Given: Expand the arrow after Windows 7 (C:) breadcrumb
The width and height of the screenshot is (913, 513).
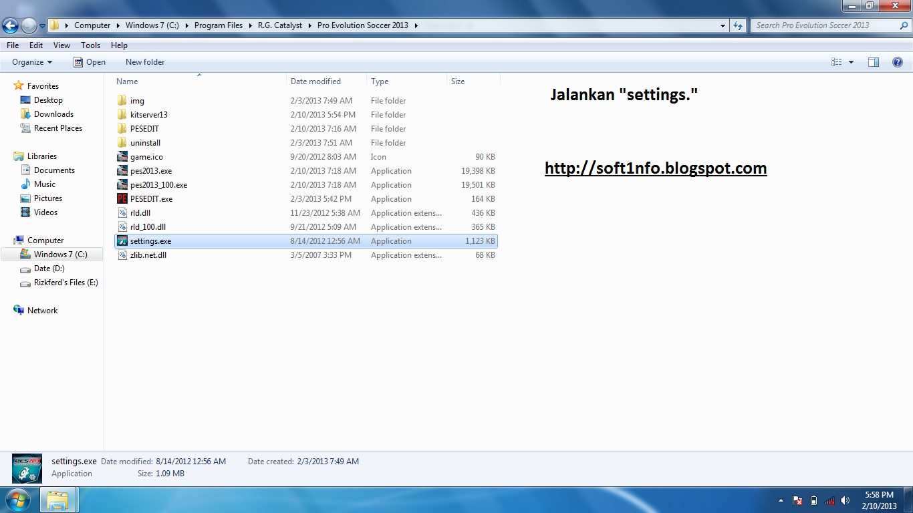Looking at the screenshot, I should coord(186,25).
